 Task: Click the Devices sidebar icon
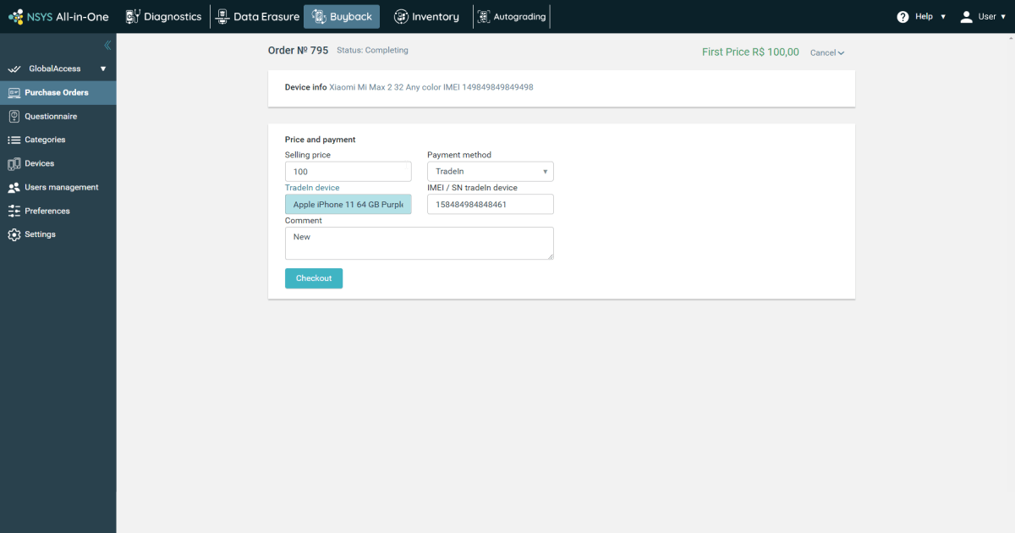(x=14, y=164)
